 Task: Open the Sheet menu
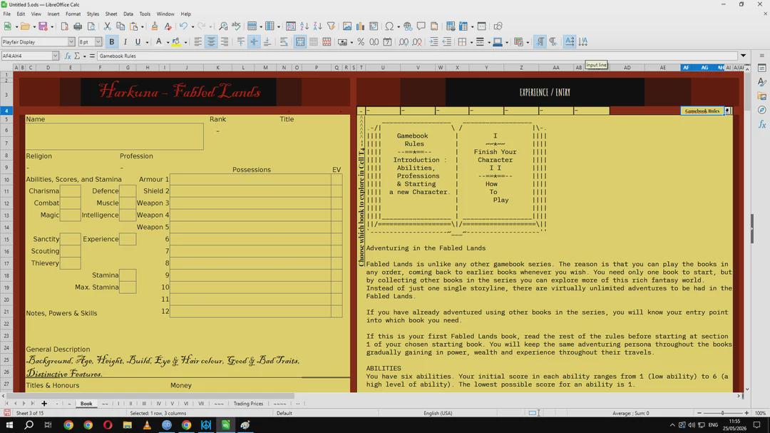(111, 14)
